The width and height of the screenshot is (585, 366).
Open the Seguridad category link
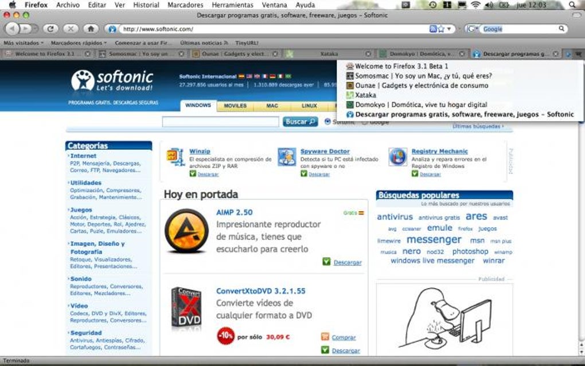click(86, 333)
